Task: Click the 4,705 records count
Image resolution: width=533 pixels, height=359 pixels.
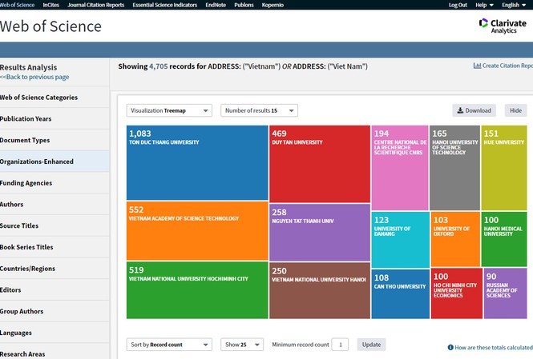Action: [x=159, y=66]
